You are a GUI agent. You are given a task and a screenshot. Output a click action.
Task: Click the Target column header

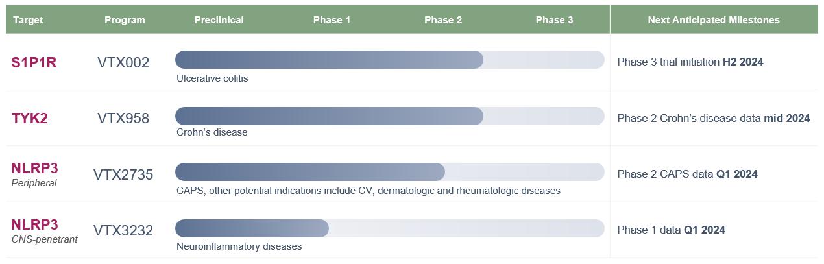[28, 20]
